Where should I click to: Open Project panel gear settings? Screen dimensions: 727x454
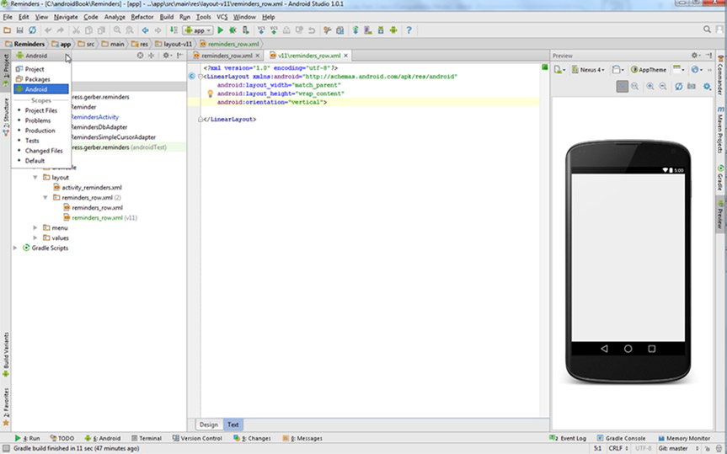point(166,56)
